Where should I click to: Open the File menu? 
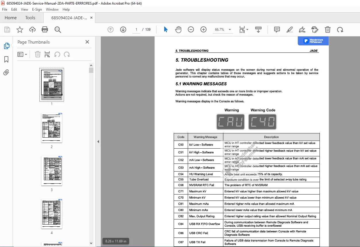click(x=5, y=9)
